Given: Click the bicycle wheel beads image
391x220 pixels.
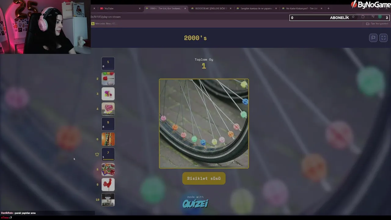Looking at the screenshot, I should (204, 123).
